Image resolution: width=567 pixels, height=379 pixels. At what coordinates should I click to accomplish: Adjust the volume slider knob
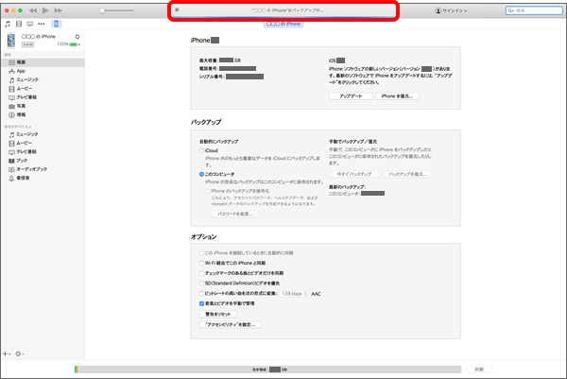[102, 10]
